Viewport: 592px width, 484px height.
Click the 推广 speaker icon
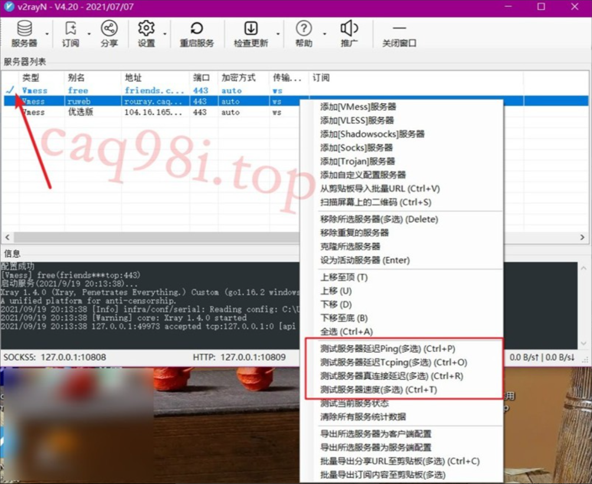[x=349, y=34]
